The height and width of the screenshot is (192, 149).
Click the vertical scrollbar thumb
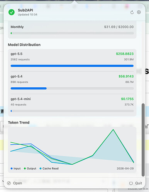pyautogui.click(x=143, y=140)
